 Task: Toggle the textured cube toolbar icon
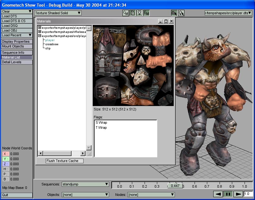click(x=133, y=13)
